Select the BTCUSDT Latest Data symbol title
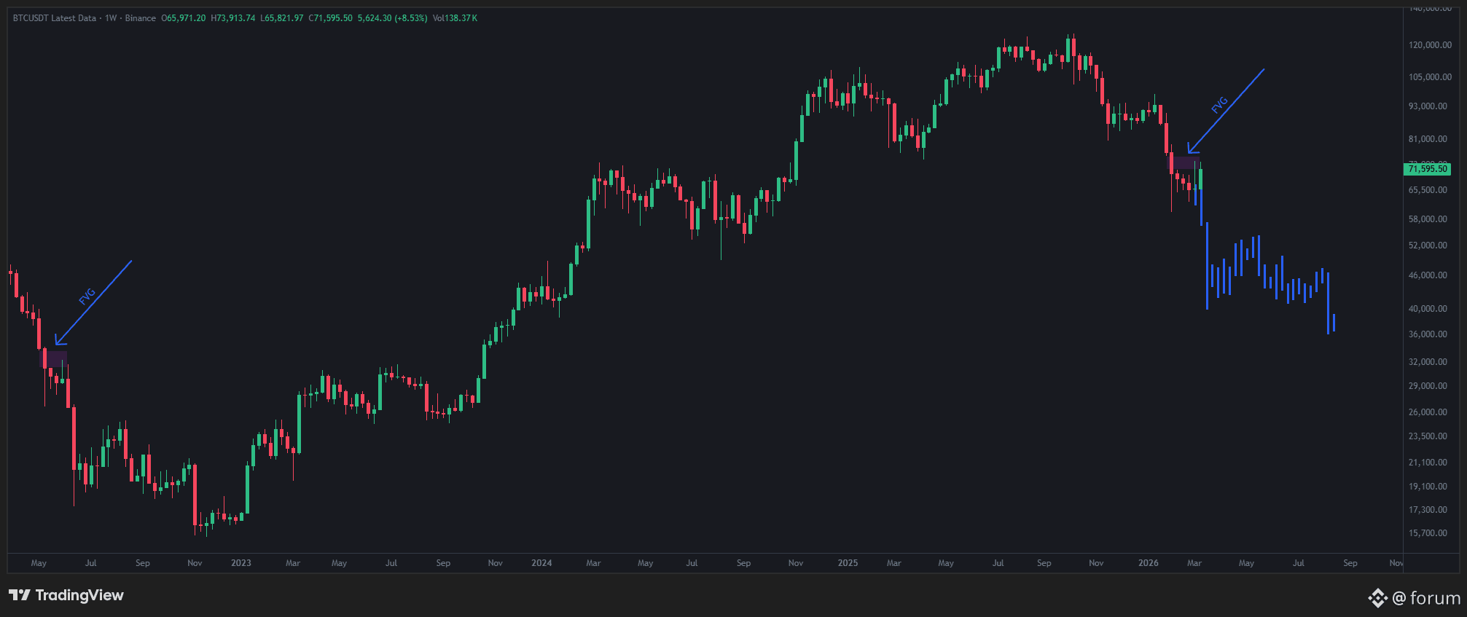The image size is (1467, 617). [x=55, y=18]
